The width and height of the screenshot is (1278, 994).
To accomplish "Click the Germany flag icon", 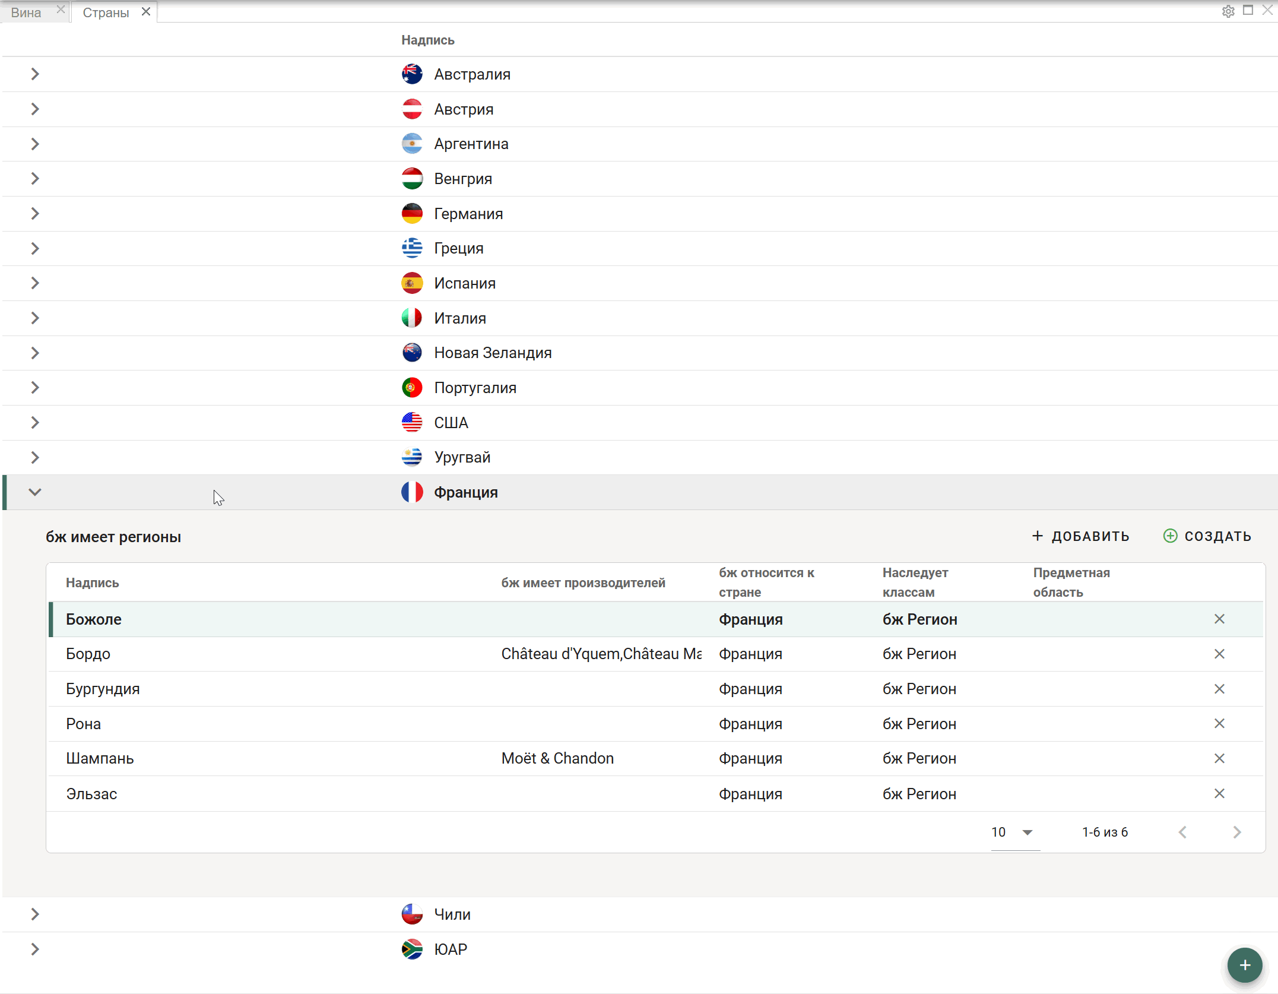I will (412, 214).
